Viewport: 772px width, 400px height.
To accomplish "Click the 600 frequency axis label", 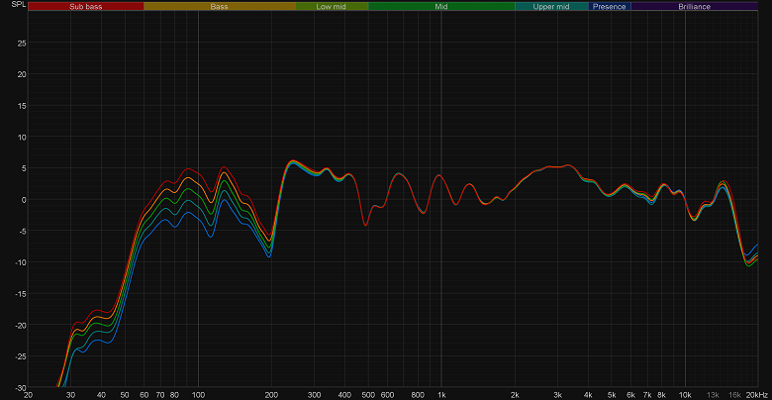I will tap(387, 395).
